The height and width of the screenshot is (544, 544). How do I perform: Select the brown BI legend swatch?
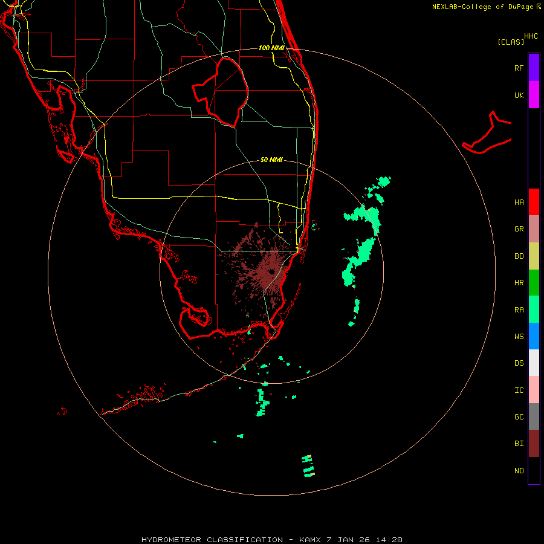click(x=534, y=444)
